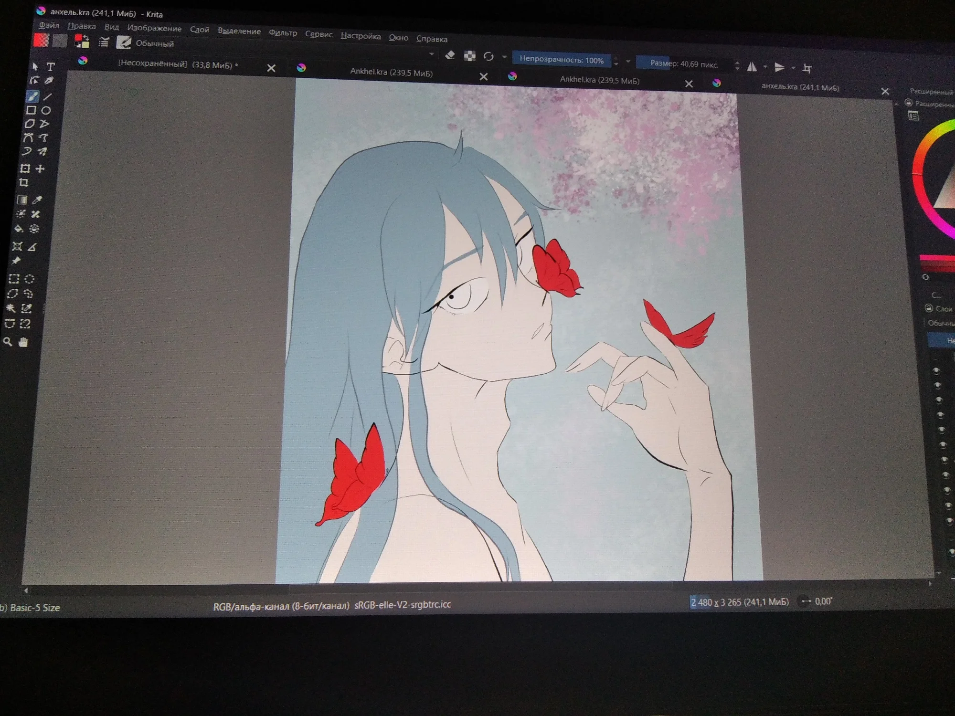Select the Text tool
The width and height of the screenshot is (955, 716).
coord(51,67)
